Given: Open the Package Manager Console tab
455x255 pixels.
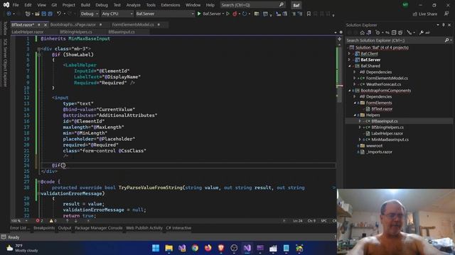Looking at the screenshot, I should (99, 228).
